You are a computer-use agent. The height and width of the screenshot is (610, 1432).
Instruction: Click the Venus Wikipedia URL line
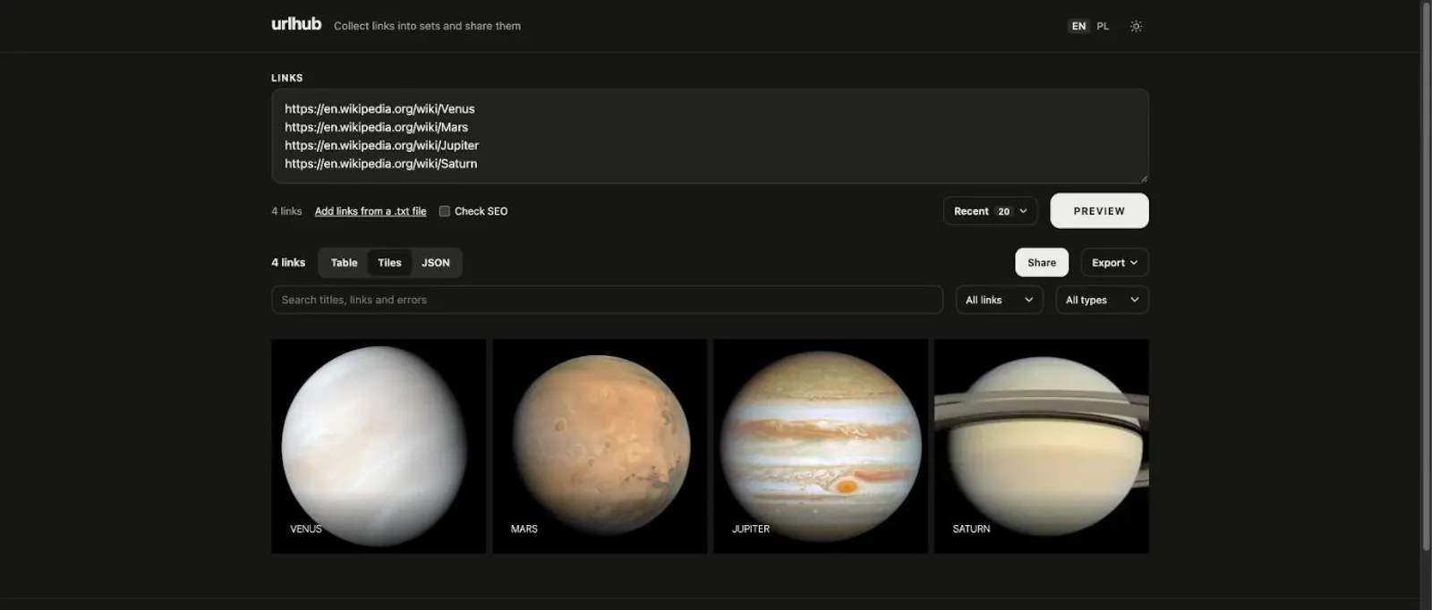[x=379, y=109]
